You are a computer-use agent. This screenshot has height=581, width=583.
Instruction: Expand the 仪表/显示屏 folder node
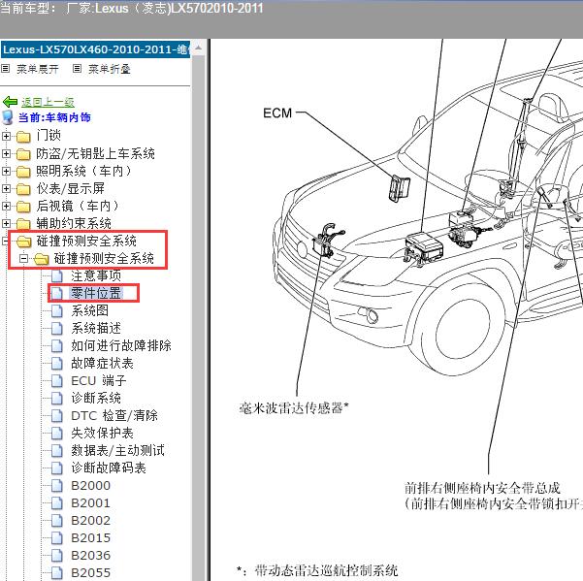tap(6, 188)
